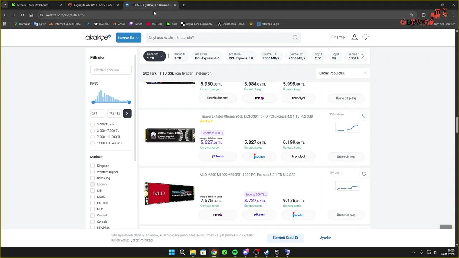
Task: Open the Sırala: Popülerlik sort dropdown
Action: pos(343,73)
